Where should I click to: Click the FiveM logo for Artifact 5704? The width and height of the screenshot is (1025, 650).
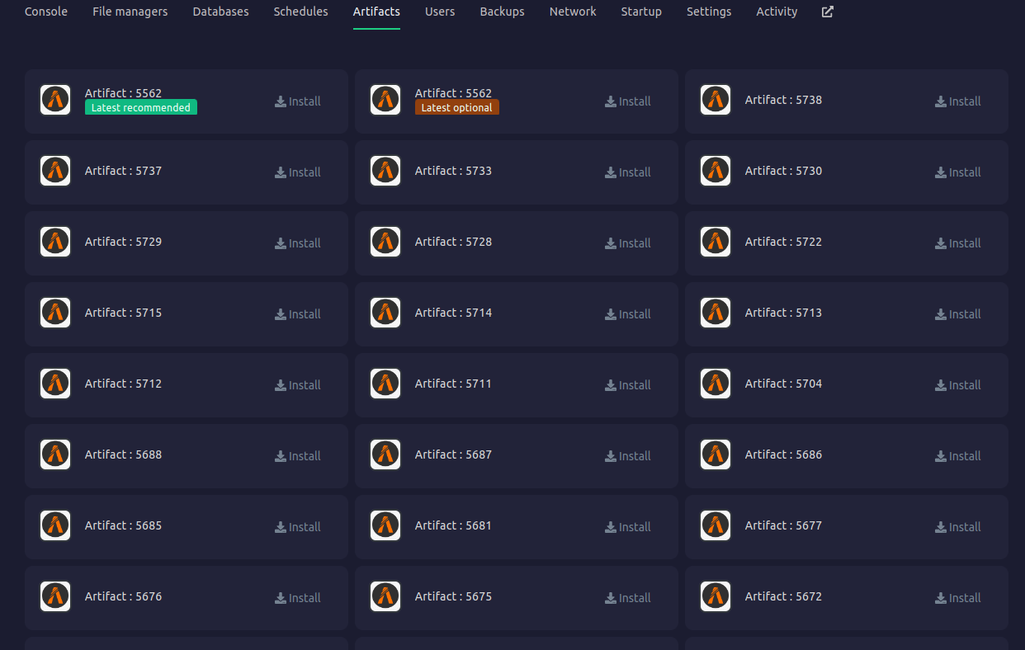(x=716, y=384)
